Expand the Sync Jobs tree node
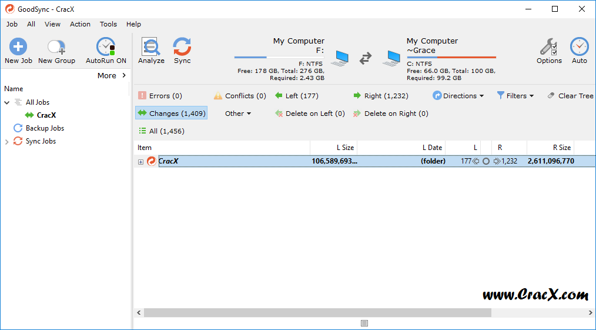Screen dimensions: 596x330 [6, 142]
